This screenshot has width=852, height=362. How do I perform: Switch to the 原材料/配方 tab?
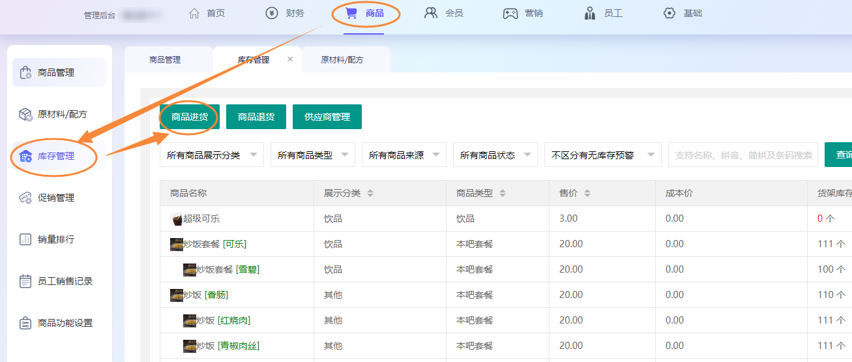click(342, 60)
